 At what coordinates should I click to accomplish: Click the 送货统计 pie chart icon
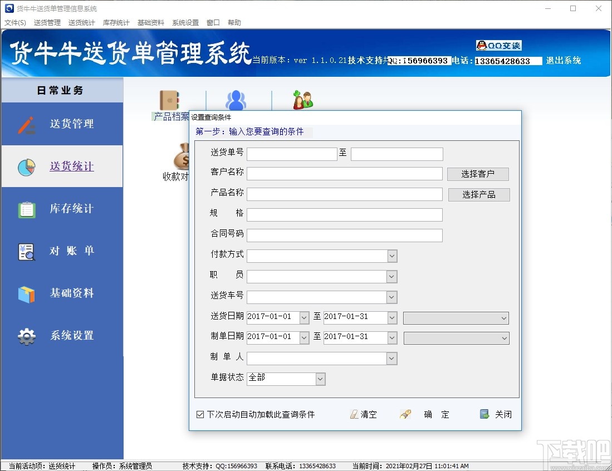pyautogui.click(x=26, y=166)
